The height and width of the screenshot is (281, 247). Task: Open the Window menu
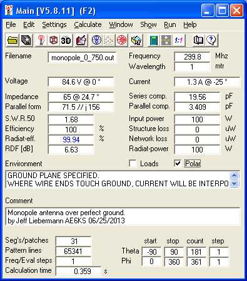(x=121, y=24)
